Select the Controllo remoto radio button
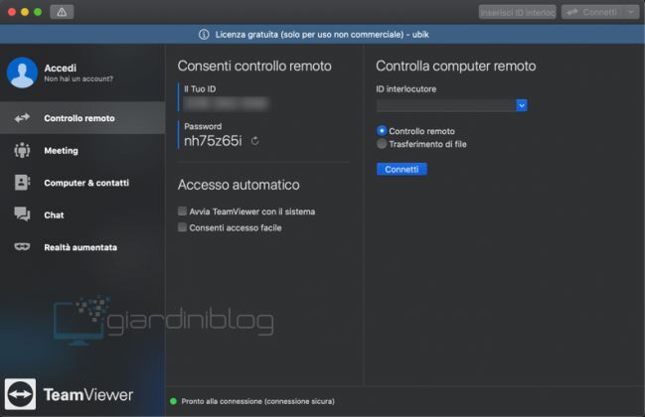Image resolution: width=645 pixels, height=417 pixels. pos(382,131)
